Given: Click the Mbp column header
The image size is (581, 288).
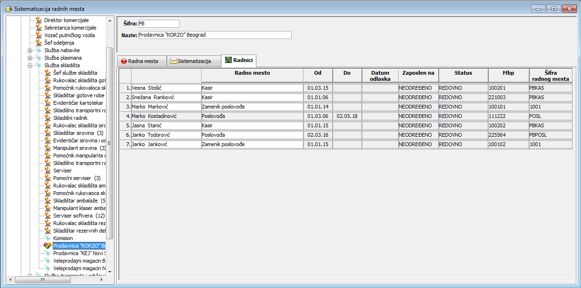Looking at the screenshot, I should (x=508, y=76).
